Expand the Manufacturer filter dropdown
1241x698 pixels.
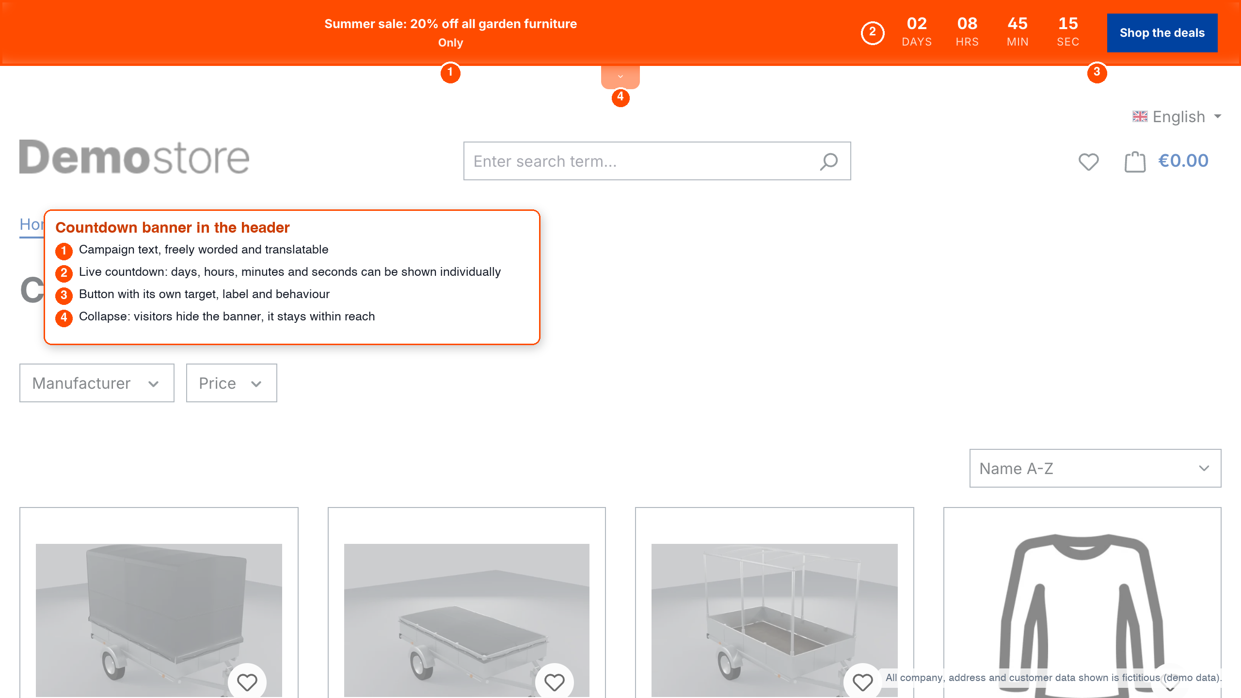tap(97, 383)
